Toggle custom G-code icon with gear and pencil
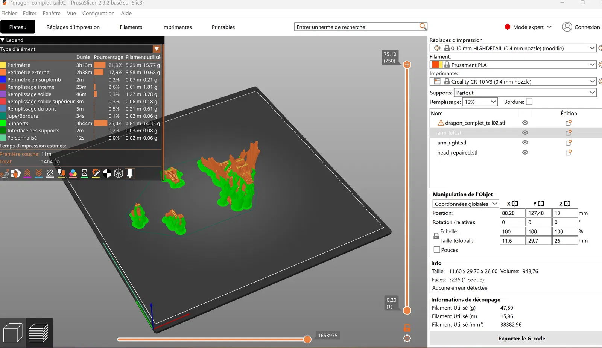Screen dimensions: 602x348 [x=96, y=173]
